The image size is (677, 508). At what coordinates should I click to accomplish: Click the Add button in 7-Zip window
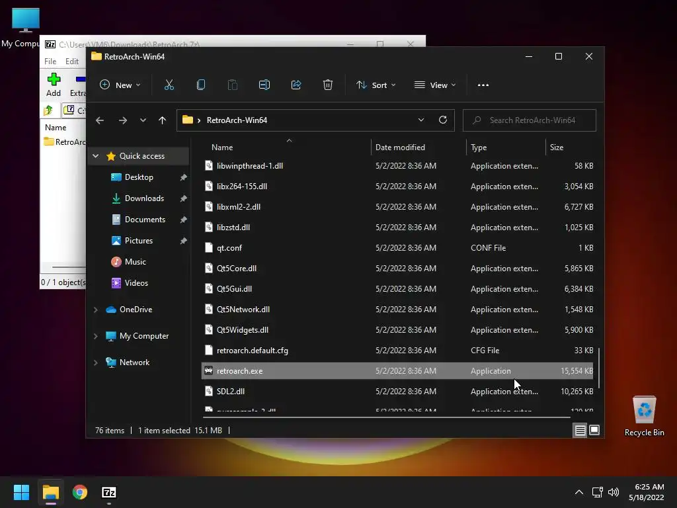click(x=54, y=85)
